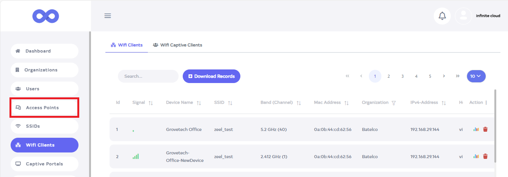Toggle the hamburger sidebar menu
Screen dimensions: 508x177
pos(108,16)
